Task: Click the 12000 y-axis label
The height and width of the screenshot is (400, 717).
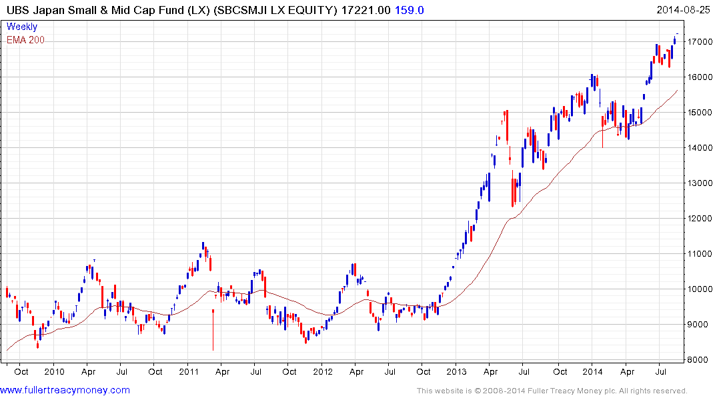Action: (700, 219)
